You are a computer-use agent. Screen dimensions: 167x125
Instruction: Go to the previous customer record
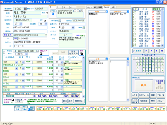(152, 51)
